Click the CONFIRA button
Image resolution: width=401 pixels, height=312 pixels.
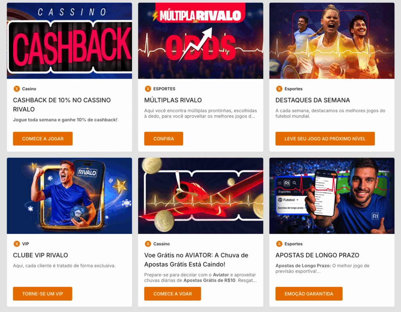(164, 139)
